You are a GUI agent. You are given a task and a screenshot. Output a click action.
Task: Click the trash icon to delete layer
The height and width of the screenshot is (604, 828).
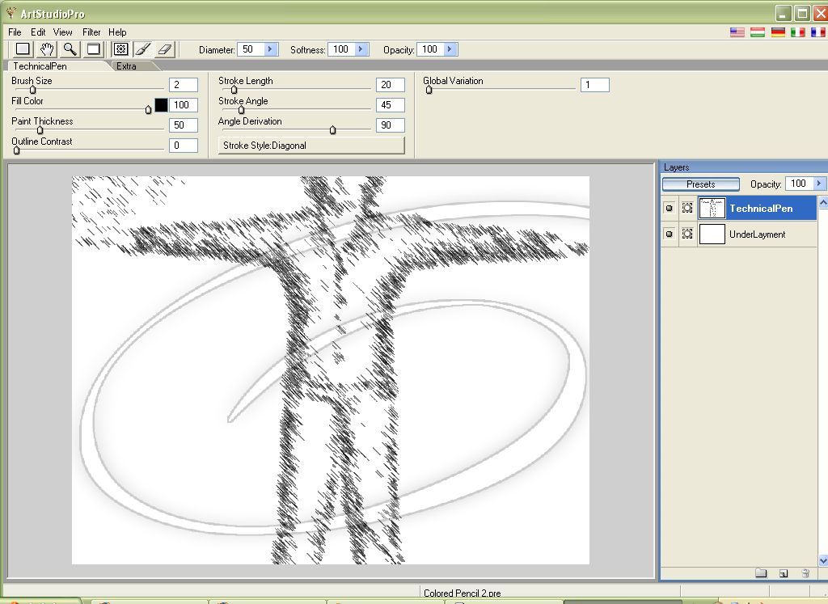point(805,573)
